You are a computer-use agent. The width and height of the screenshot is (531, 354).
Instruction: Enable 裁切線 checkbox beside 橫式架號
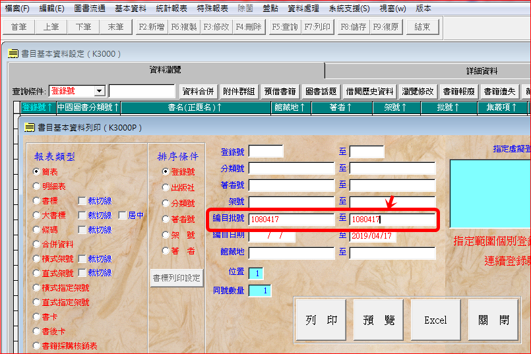click(x=82, y=259)
